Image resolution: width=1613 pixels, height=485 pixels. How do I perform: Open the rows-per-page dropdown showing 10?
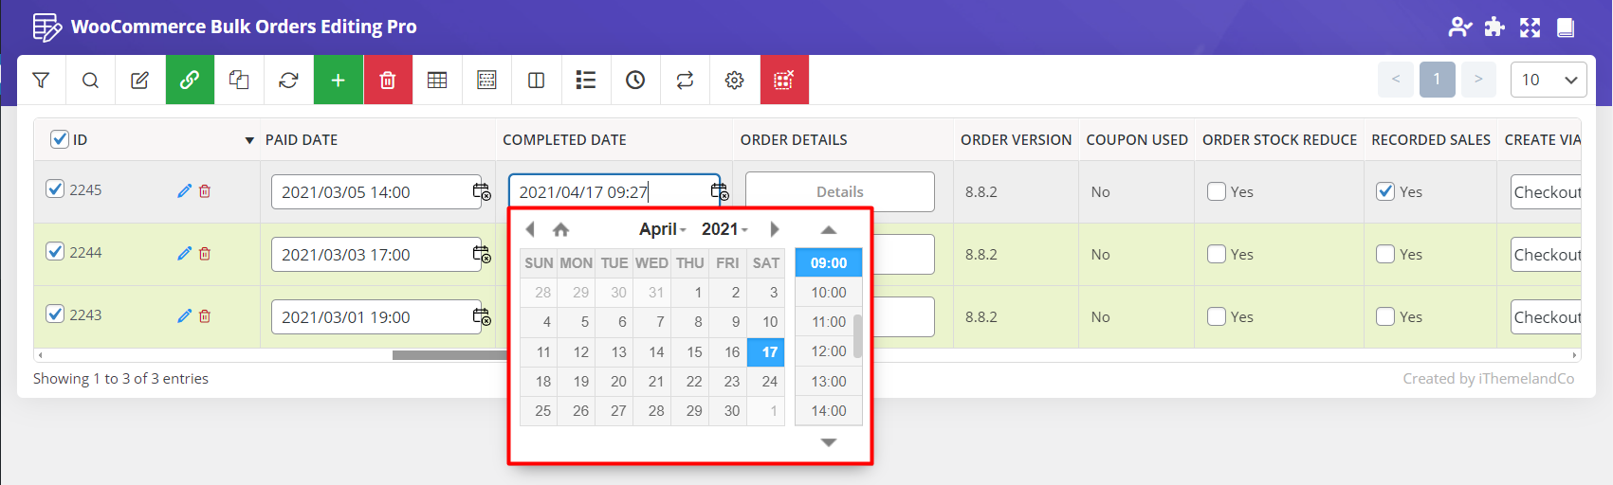(1548, 81)
